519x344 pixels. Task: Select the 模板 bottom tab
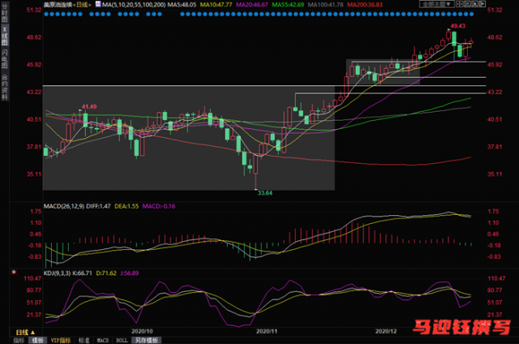pos(38,341)
